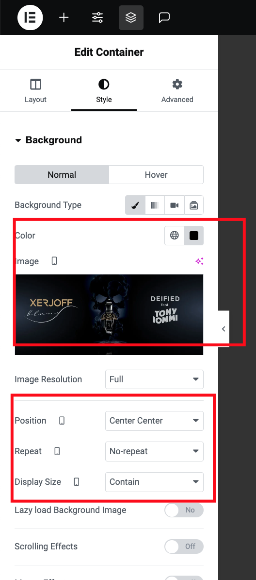Collapse the panel with arrow handle
This screenshot has height=580, width=256.
[224, 329]
